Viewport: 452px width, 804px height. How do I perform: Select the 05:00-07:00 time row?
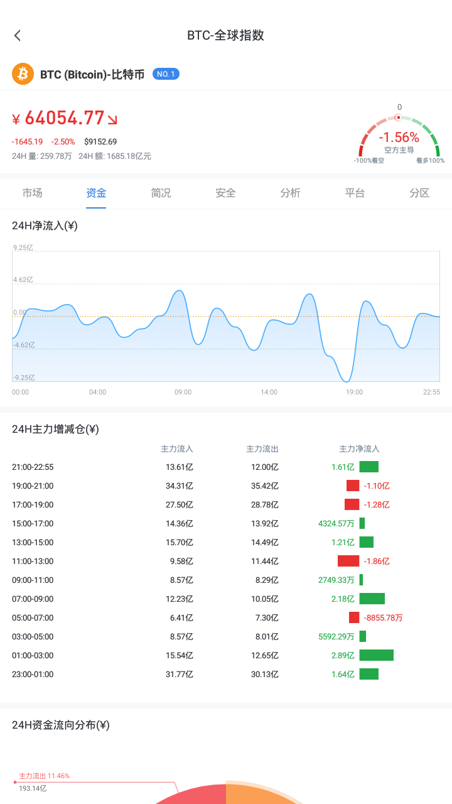(226, 617)
